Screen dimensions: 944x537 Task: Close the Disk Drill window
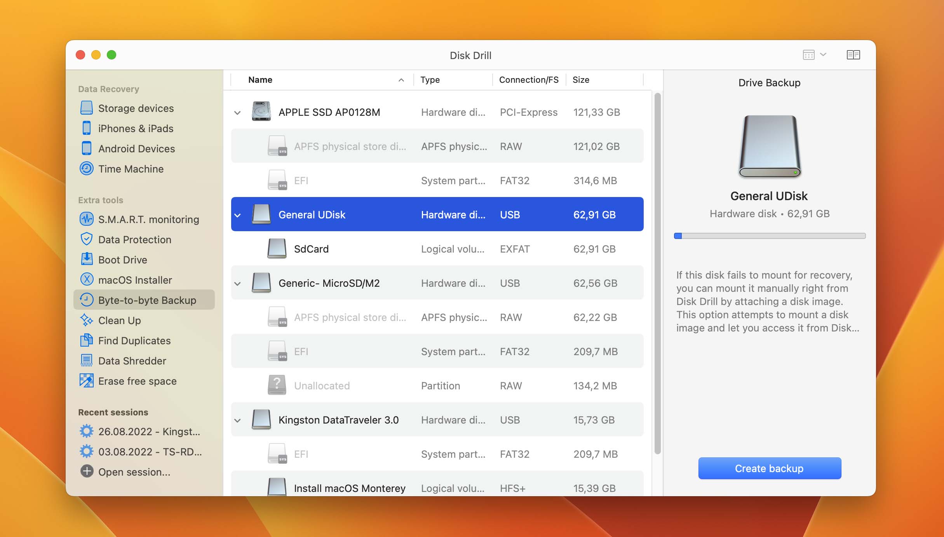[x=80, y=55]
